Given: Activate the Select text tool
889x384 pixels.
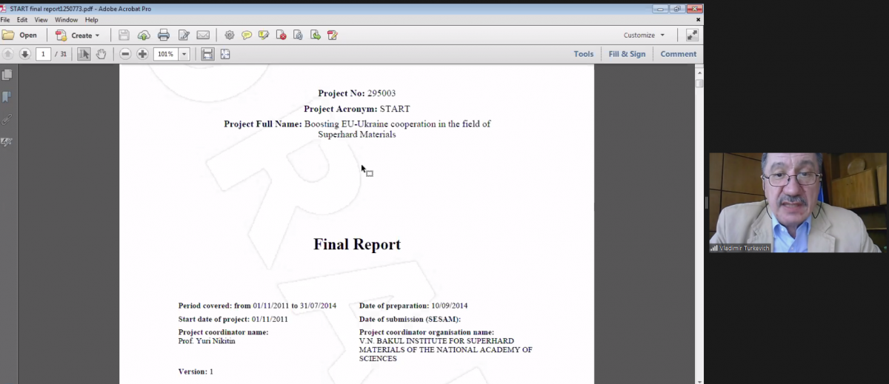Looking at the screenshot, I should pyautogui.click(x=84, y=54).
